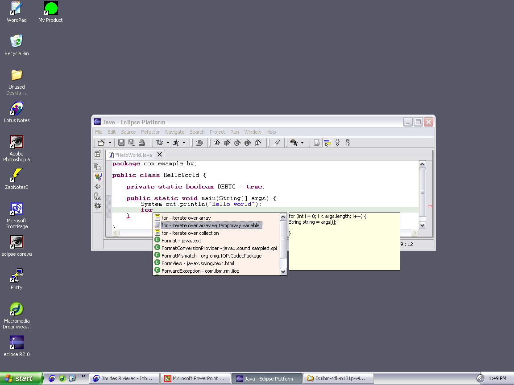Image resolution: width=514 pixels, height=385 pixels.
Task: Select the HelloWorld.java editor tab
Action: 133,155
